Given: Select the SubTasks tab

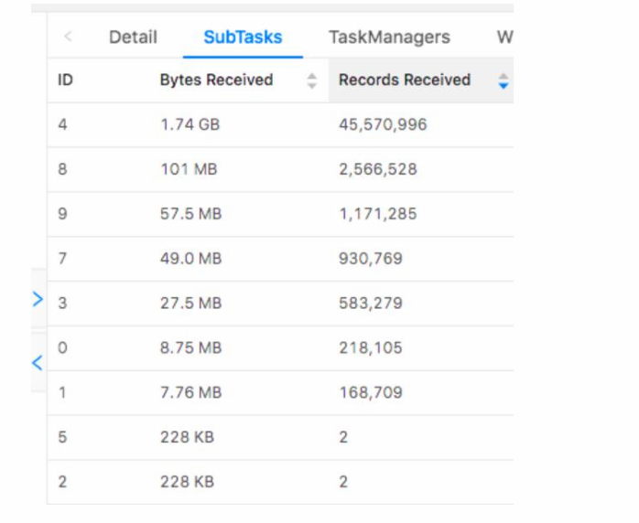Looking at the screenshot, I should click(x=243, y=37).
